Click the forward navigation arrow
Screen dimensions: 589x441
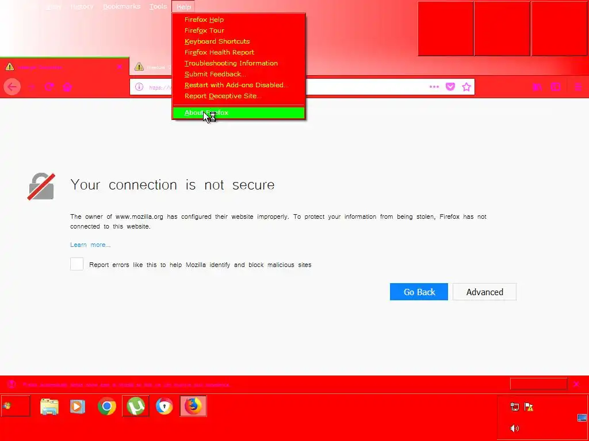pyautogui.click(x=32, y=87)
